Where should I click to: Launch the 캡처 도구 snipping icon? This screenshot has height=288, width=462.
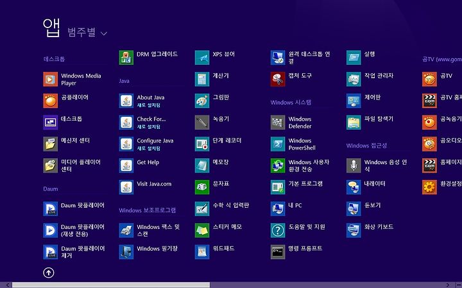(x=278, y=79)
